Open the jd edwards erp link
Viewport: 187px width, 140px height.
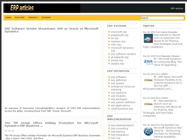coord(120,57)
